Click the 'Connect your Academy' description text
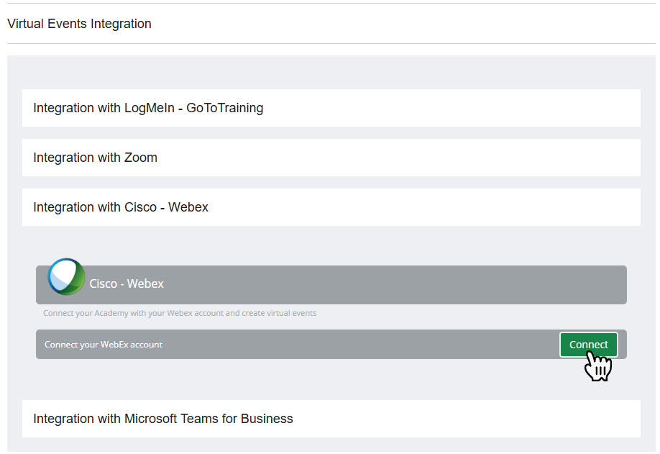 180,314
